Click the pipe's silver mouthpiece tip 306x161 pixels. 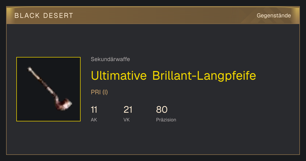30,69
